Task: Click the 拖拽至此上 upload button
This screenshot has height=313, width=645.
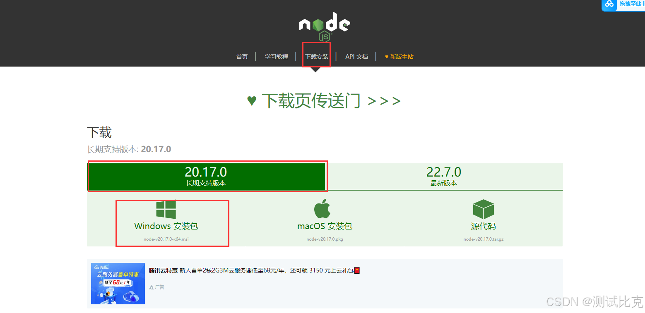Action: coord(623,5)
